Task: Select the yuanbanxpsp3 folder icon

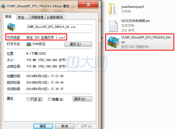Action: [113, 9]
